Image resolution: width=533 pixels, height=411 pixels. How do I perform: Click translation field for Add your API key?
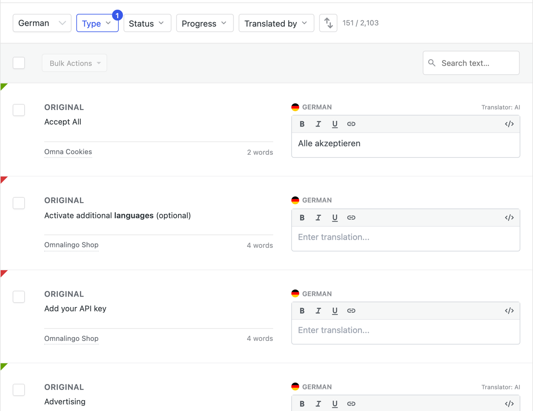click(x=406, y=331)
